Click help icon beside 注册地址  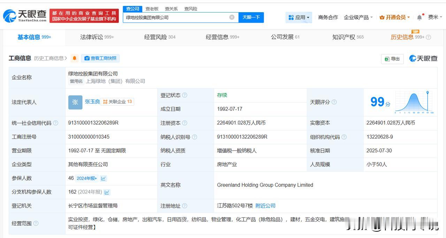click(x=185, y=206)
